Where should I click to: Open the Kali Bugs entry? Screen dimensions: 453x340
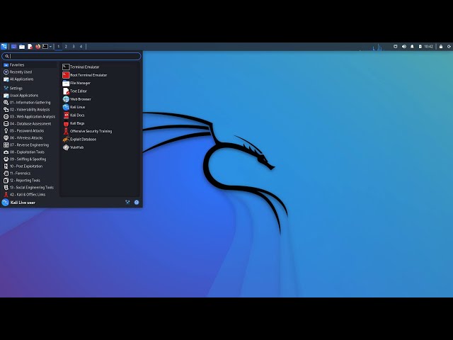[100, 123]
